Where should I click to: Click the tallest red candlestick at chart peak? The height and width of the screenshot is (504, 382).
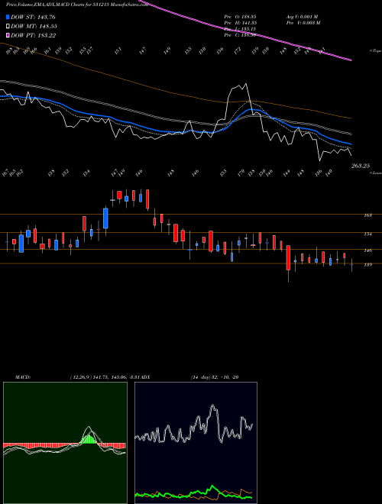click(147, 199)
